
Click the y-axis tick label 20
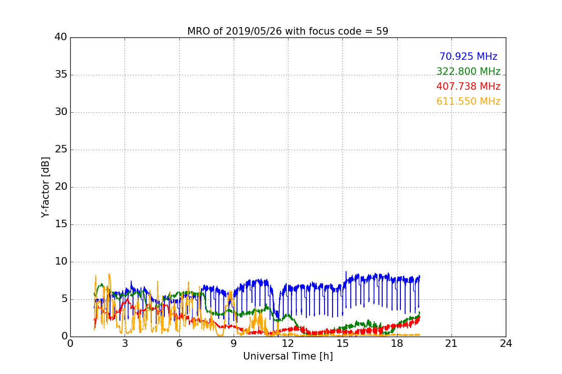point(61,187)
